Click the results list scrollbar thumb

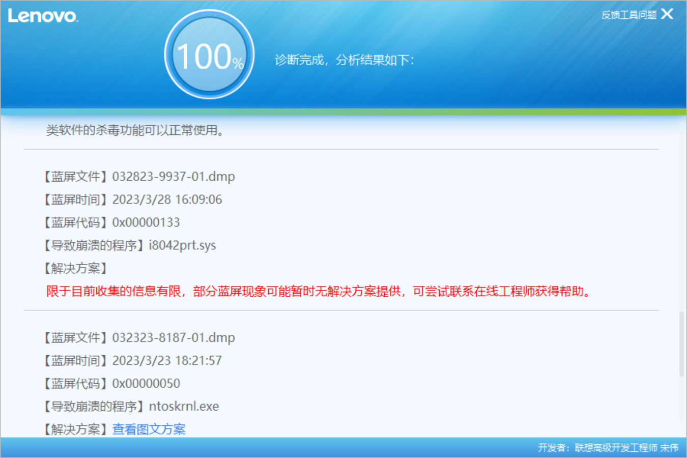681,344
